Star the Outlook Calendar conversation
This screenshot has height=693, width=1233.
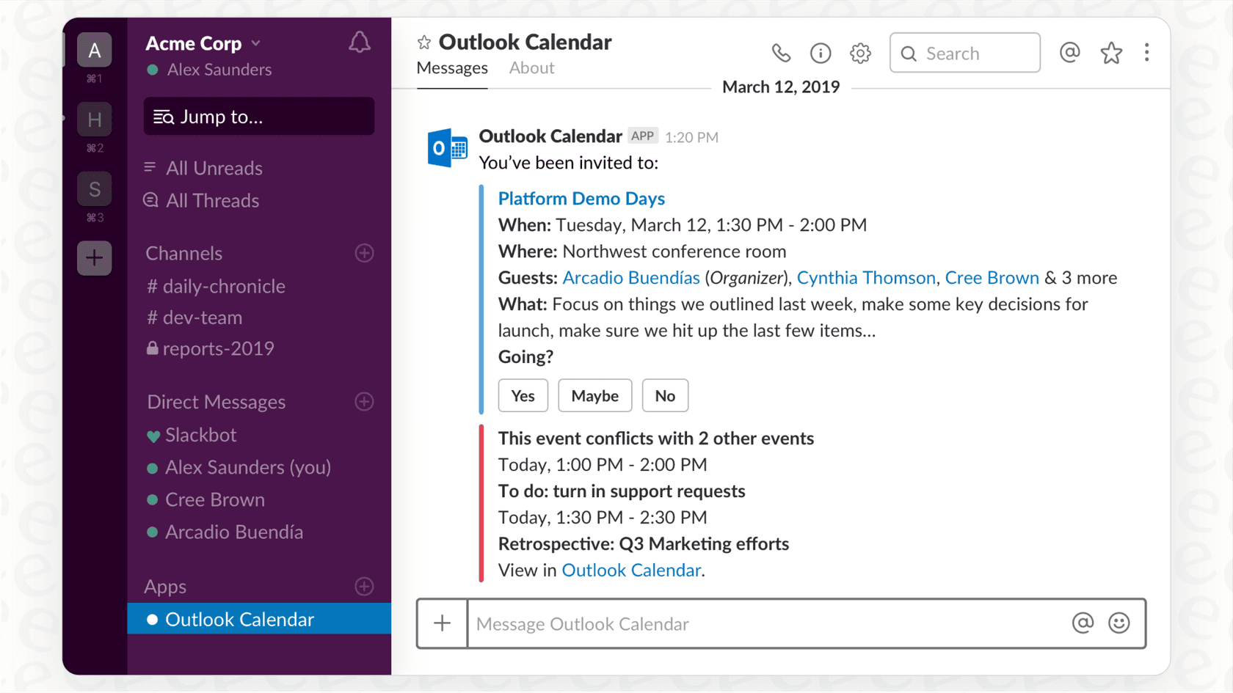pyautogui.click(x=423, y=42)
